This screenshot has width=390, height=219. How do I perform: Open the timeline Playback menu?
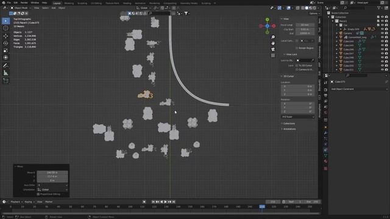16,202
